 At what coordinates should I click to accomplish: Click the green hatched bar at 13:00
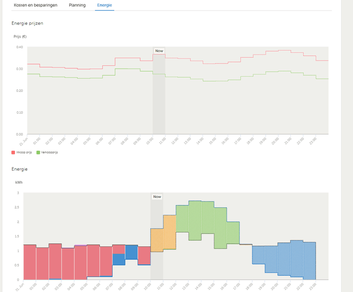click(x=195, y=220)
